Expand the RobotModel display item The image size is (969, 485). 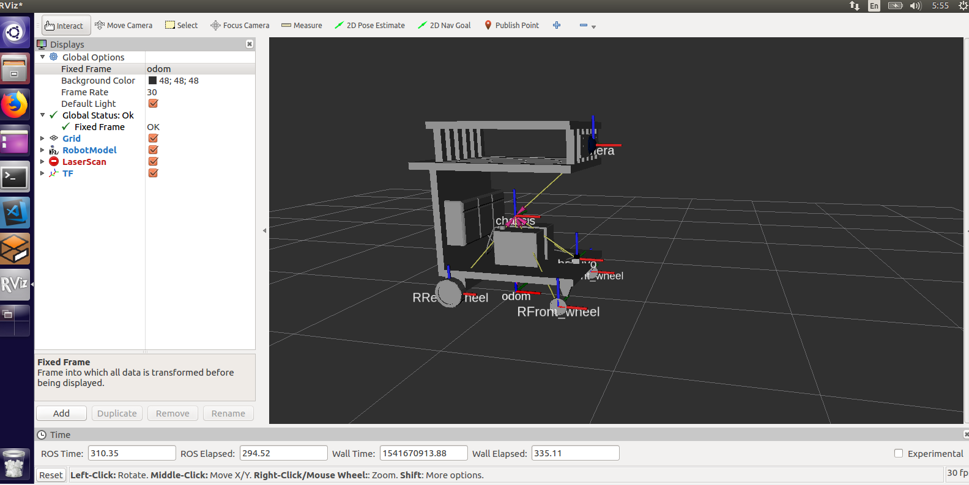(x=42, y=150)
